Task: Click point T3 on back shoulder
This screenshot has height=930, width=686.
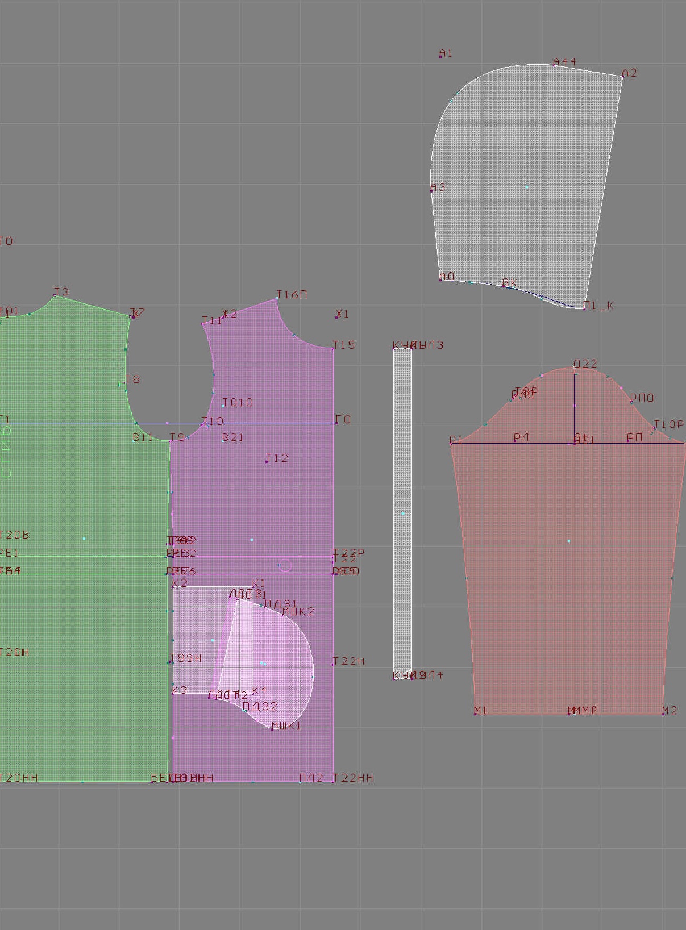Action: click(55, 296)
